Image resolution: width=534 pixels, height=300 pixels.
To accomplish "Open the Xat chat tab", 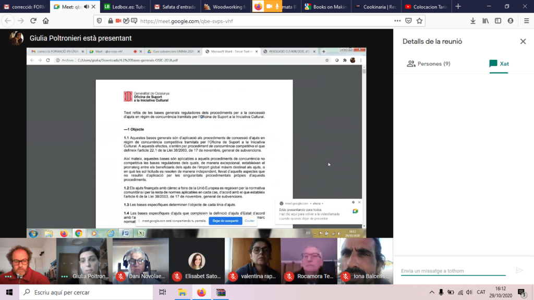I will click(x=499, y=64).
